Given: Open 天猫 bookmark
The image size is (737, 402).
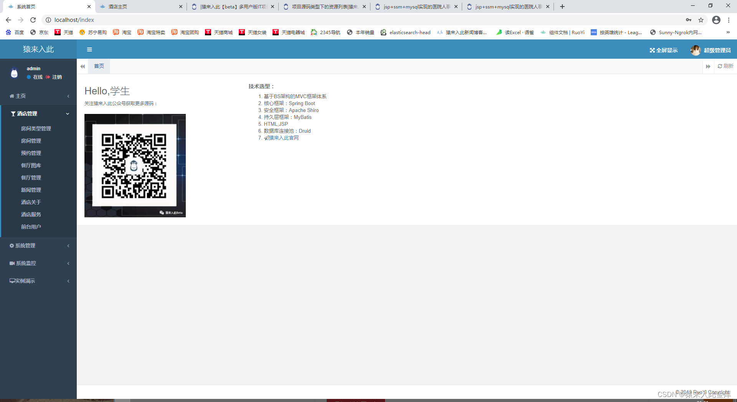Looking at the screenshot, I should click(x=64, y=33).
